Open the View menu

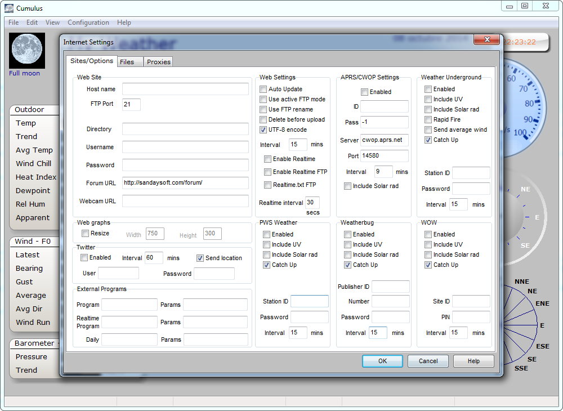point(52,23)
